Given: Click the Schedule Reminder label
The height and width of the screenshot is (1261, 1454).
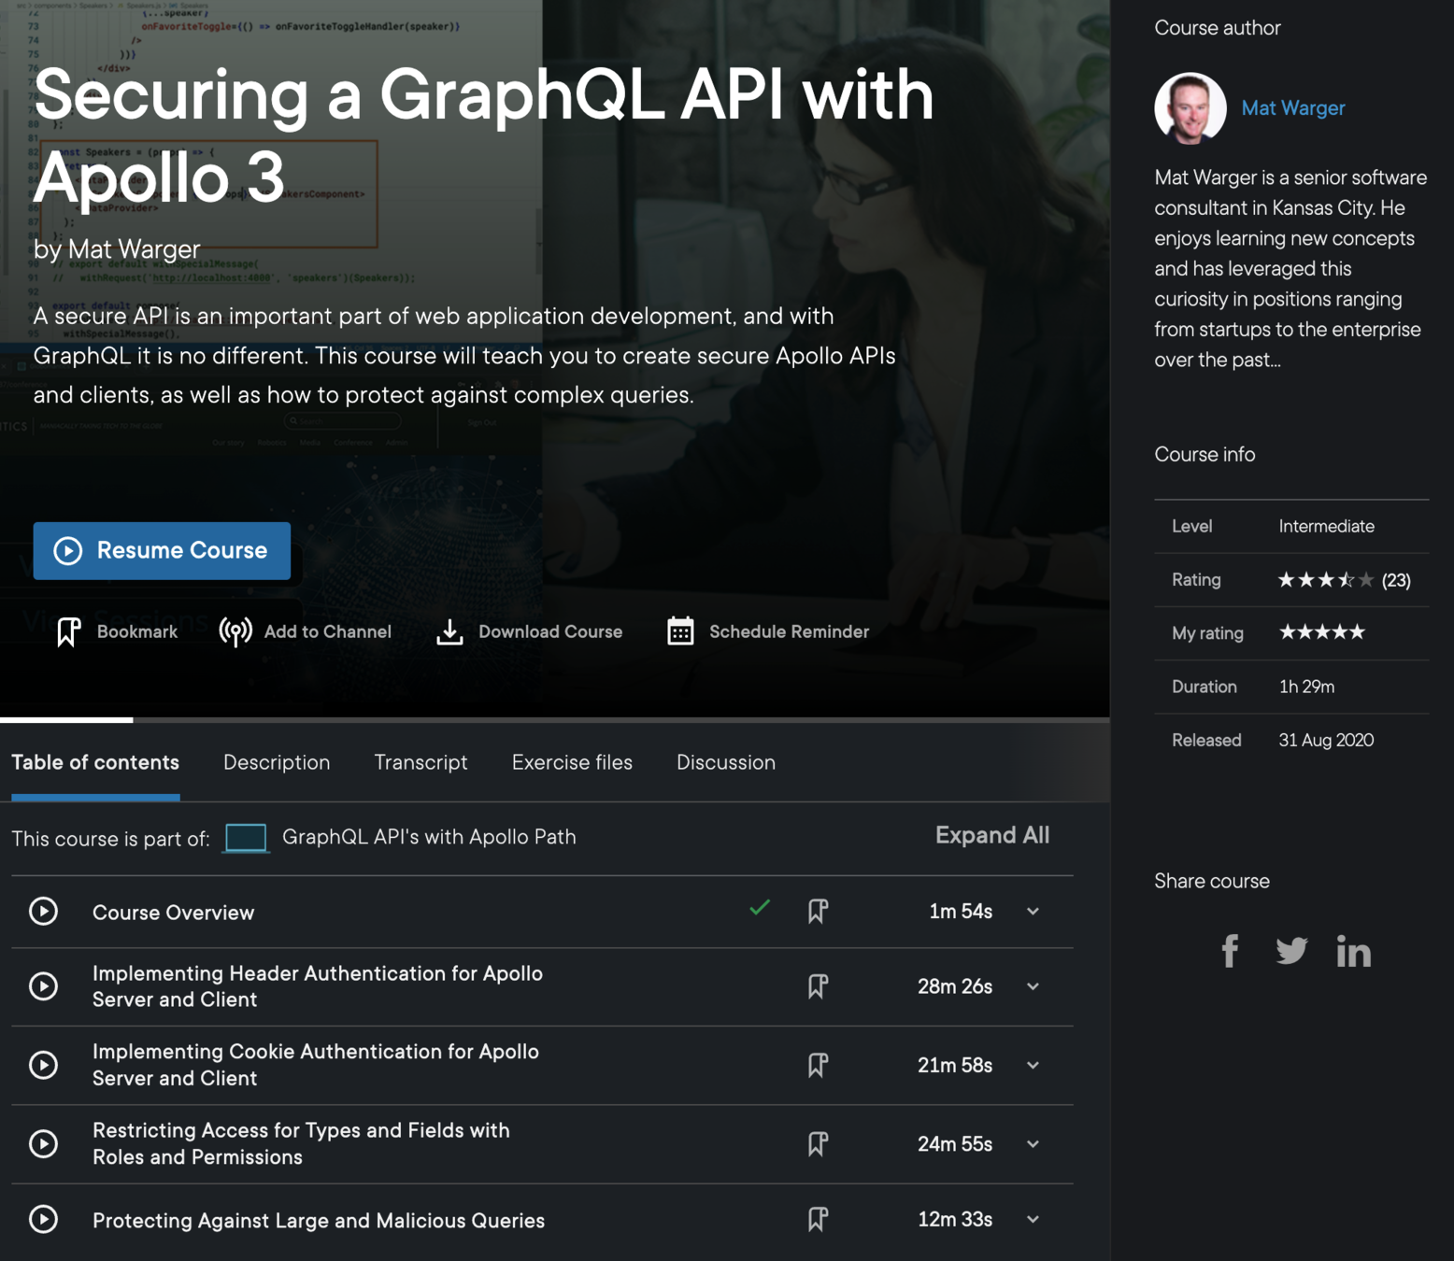Looking at the screenshot, I should click(790, 631).
